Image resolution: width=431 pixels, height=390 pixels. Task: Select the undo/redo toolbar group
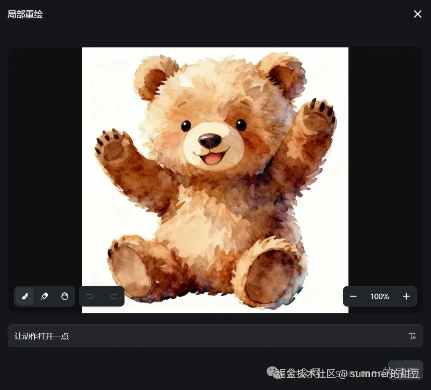pyautogui.click(x=102, y=296)
